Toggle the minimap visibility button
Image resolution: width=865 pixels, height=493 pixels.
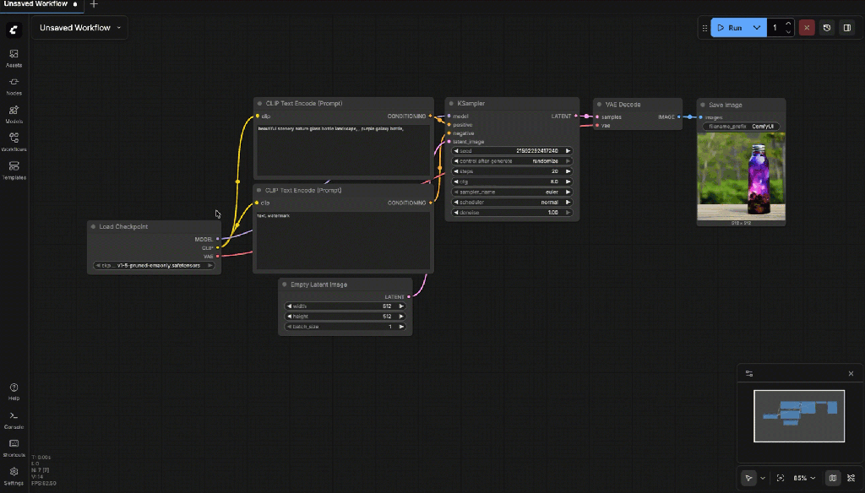click(833, 478)
